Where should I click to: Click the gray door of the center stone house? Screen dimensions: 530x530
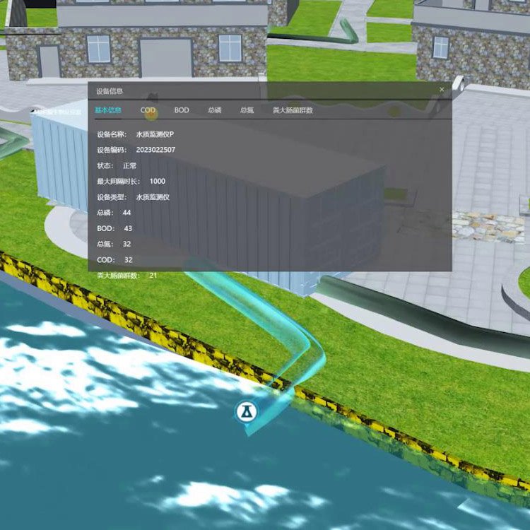(165, 58)
